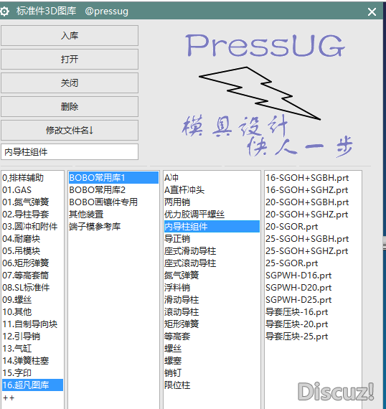Select BOBO常用库1 library
386x409 pixels.
[x=113, y=178]
